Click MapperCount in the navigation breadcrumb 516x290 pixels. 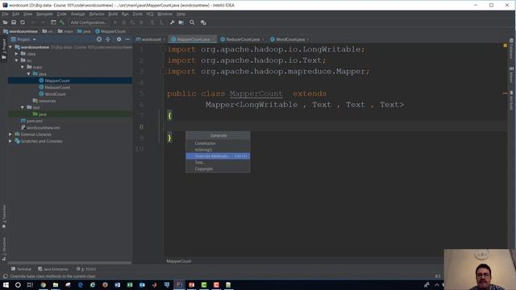[x=110, y=31]
